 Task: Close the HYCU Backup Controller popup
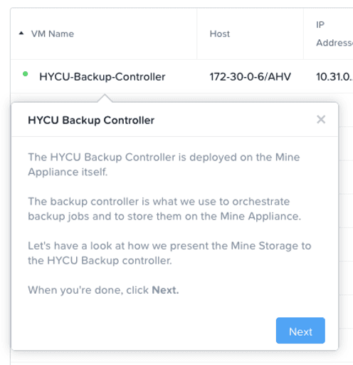coord(321,119)
